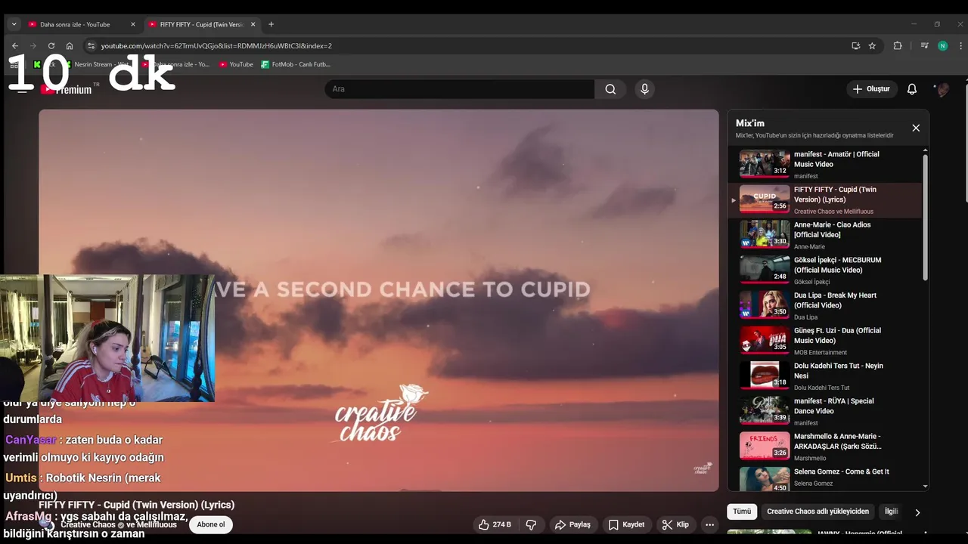Close the Mix'im playlist panel
The height and width of the screenshot is (544, 968).
coord(916,128)
